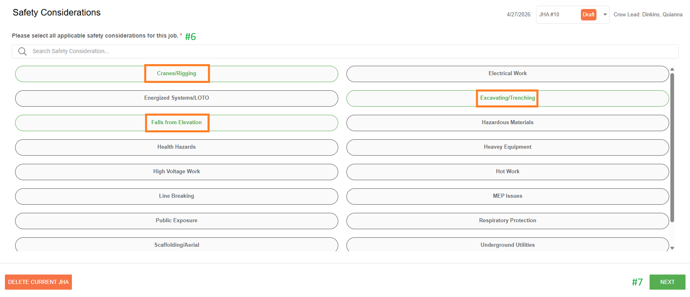Screen dimensions: 690x297
Task: Click scrollbar up arrow in list
Action: tap(672, 69)
